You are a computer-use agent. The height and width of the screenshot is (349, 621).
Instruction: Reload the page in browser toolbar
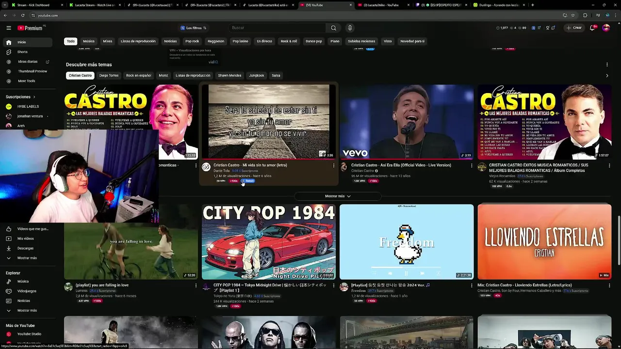[22, 15]
